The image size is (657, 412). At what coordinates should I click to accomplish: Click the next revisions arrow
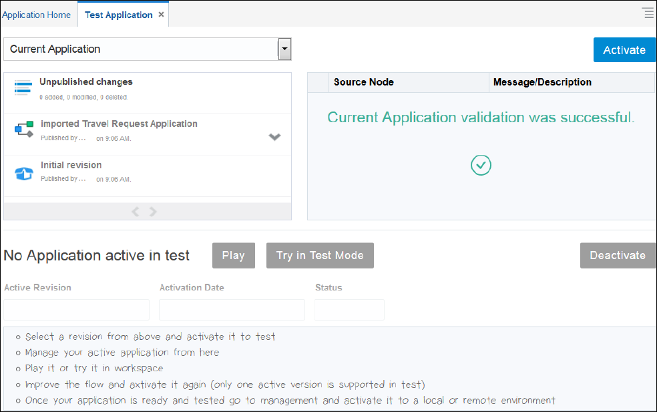[153, 211]
